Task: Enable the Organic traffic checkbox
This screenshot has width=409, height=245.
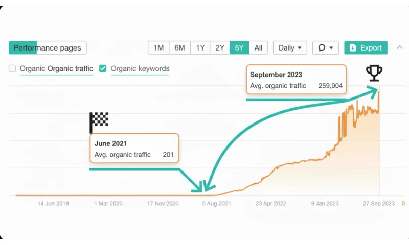Action: [12, 68]
